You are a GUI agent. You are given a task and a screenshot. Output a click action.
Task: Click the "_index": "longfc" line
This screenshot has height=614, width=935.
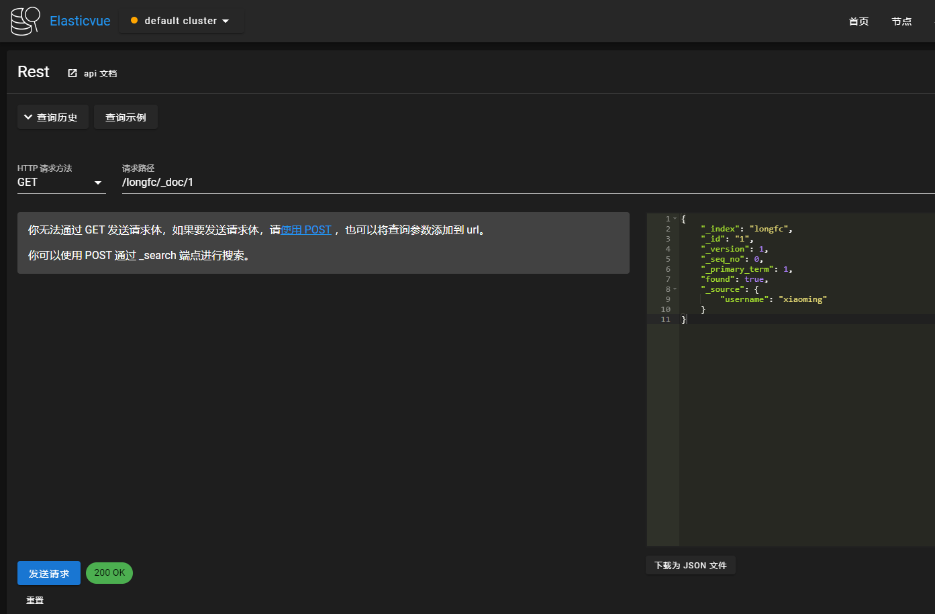pos(746,229)
